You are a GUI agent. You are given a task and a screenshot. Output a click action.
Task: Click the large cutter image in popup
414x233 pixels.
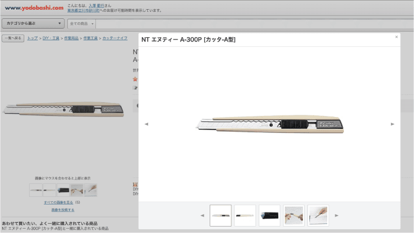tap(270, 124)
